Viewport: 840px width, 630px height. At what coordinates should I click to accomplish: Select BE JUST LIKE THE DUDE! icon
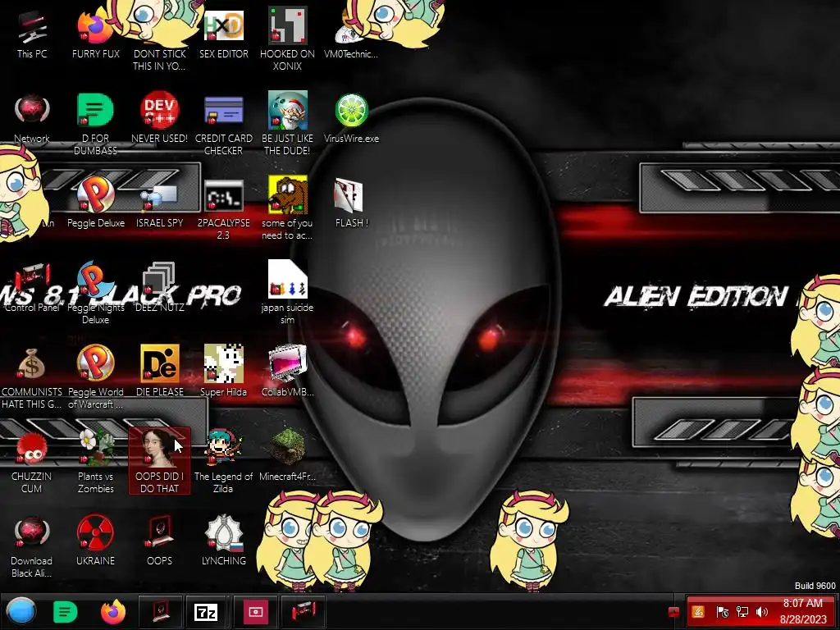pyautogui.click(x=287, y=125)
